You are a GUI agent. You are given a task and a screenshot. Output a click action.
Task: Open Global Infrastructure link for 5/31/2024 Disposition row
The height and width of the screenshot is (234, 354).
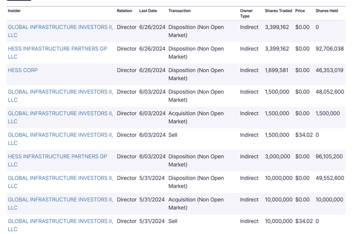pos(60,178)
